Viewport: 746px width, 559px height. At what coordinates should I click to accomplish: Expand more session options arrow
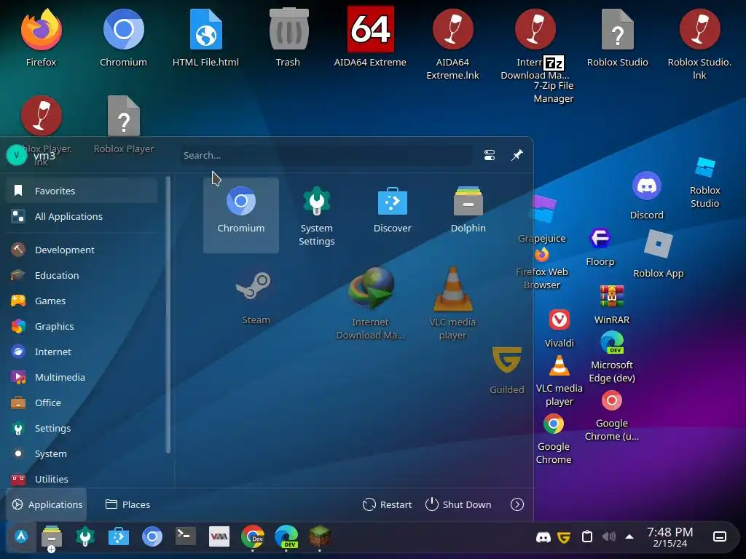[517, 504]
